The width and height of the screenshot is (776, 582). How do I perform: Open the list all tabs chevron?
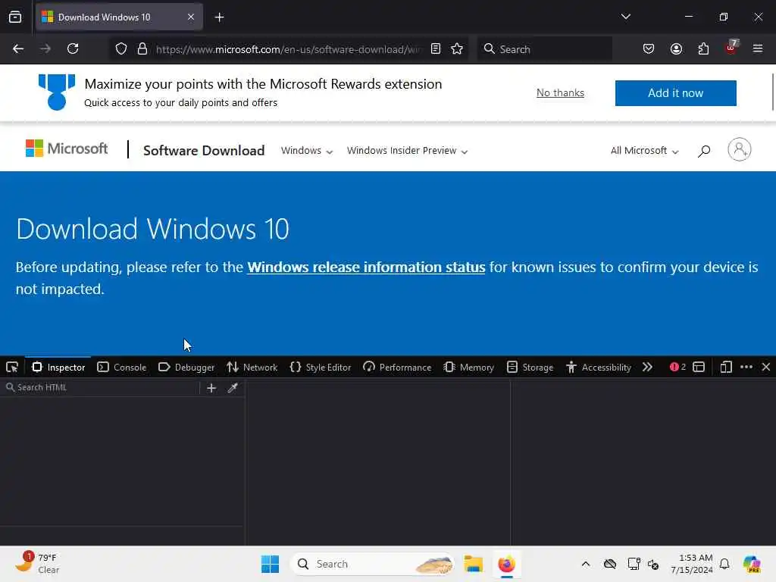point(625,17)
